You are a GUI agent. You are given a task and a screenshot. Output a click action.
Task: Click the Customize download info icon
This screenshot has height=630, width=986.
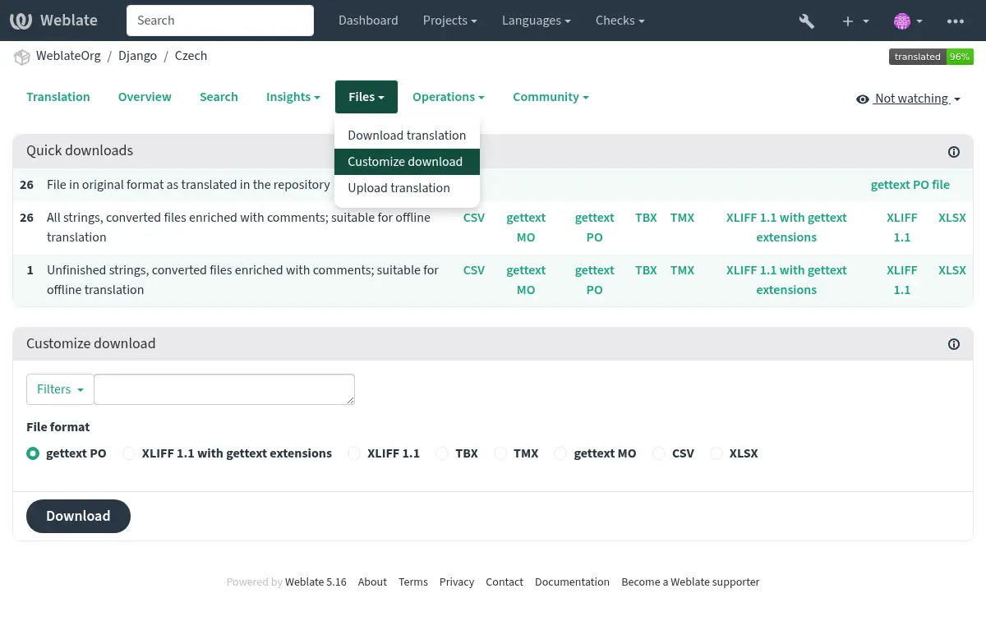click(954, 344)
